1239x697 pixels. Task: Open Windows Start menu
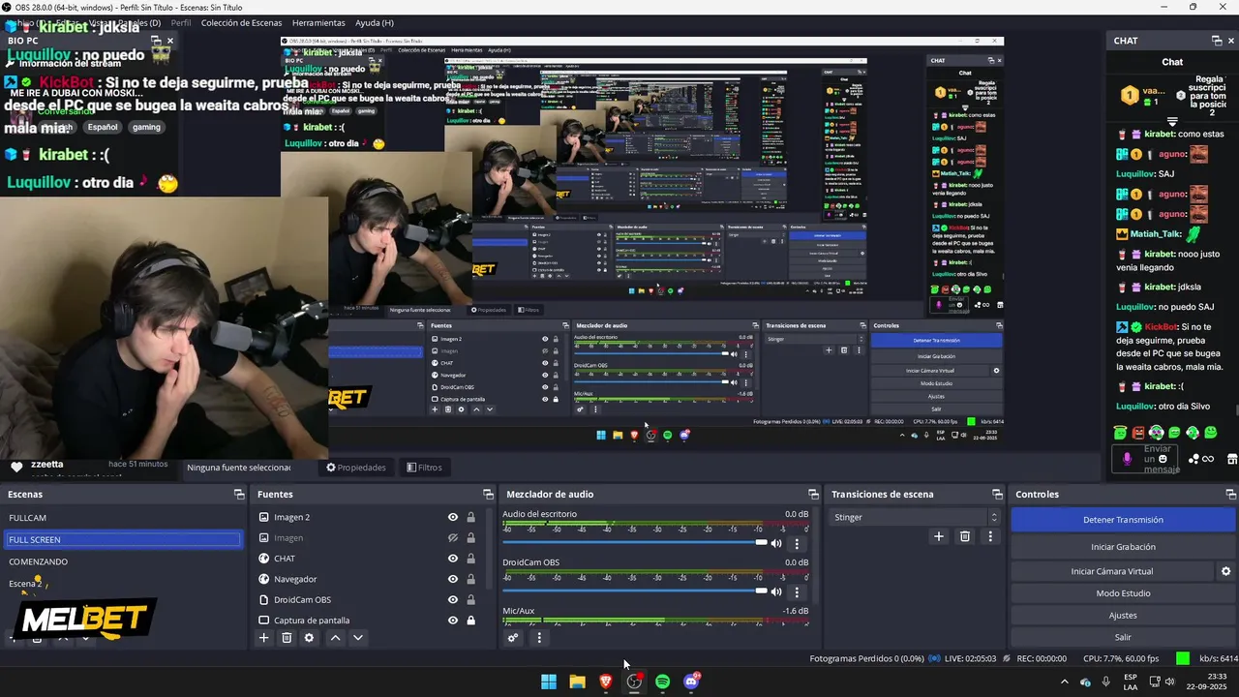(549, 682)
